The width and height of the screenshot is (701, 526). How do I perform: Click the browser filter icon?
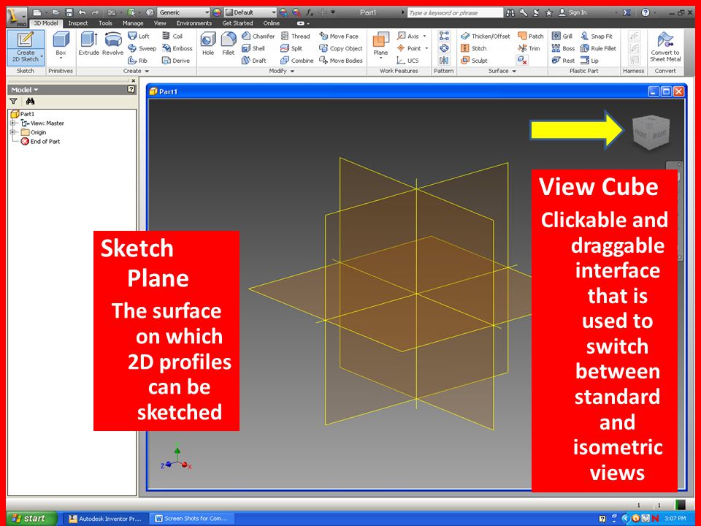(13, 102)
